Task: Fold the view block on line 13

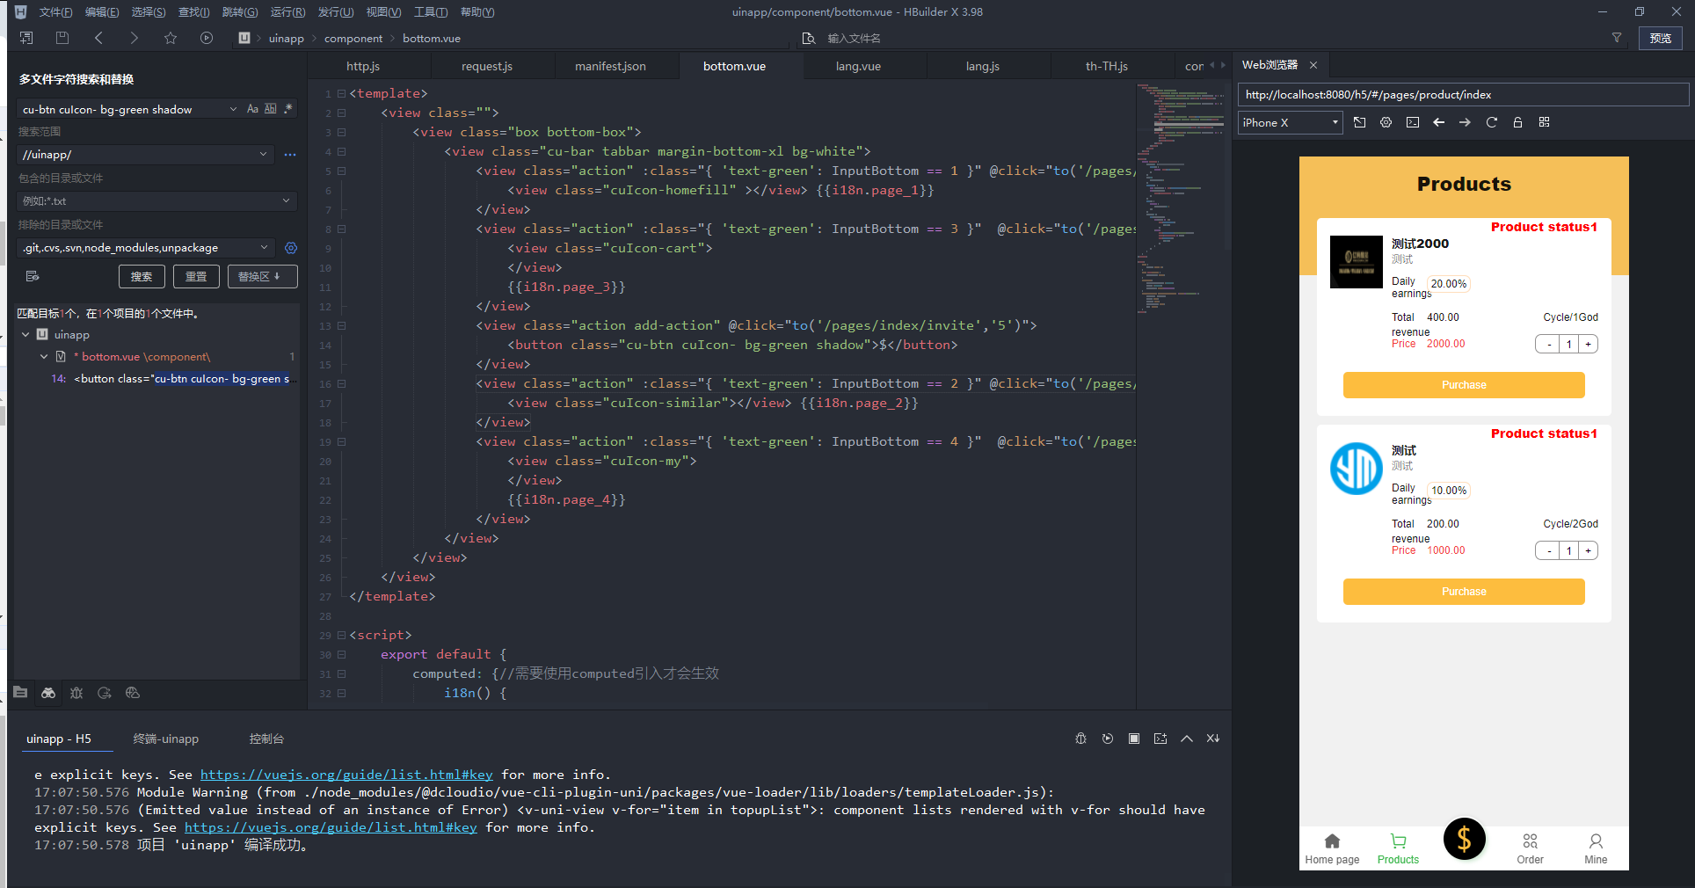Action: click(x=341, y=325)
